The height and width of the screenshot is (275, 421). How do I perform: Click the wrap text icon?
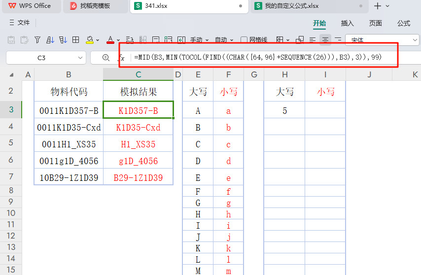click(130, 40)
